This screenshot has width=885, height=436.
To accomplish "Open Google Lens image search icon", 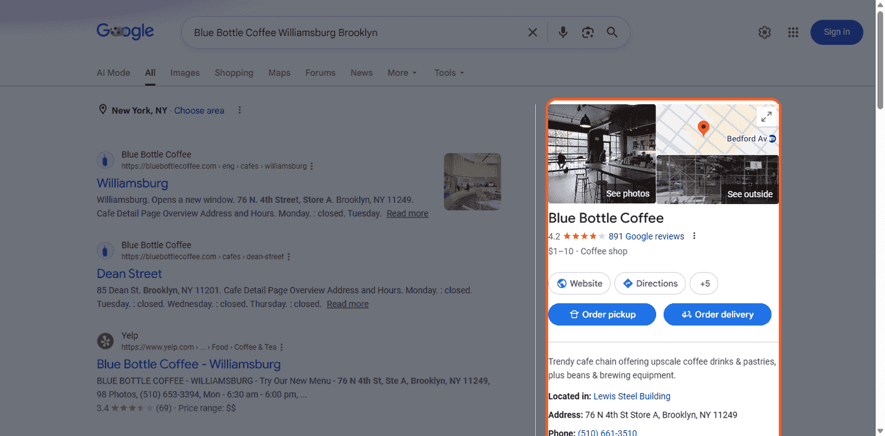I will tap(588, 32).
